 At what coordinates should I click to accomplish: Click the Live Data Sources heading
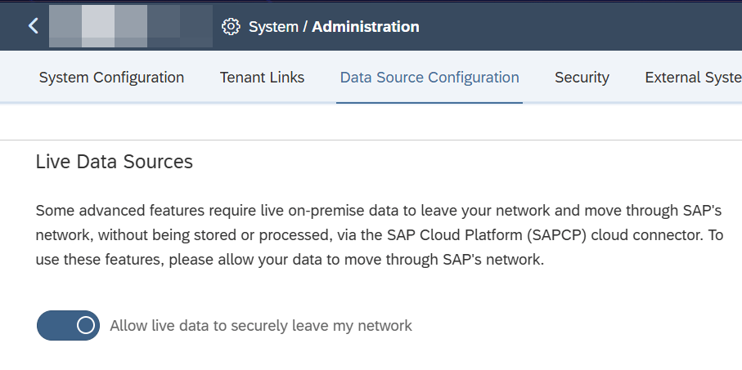(115, 162)
